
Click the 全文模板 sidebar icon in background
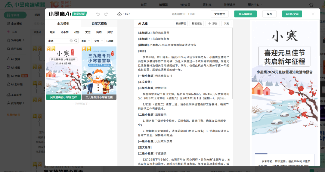point(8,23)
